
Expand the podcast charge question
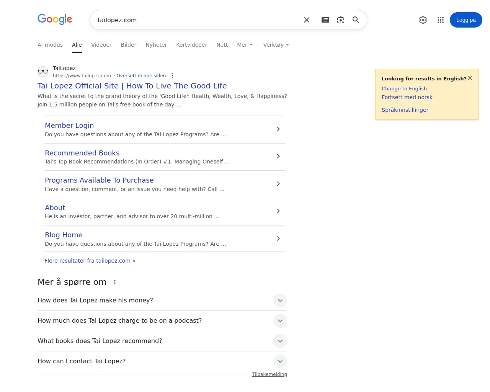pyautogui.click(x=280, y=321)
